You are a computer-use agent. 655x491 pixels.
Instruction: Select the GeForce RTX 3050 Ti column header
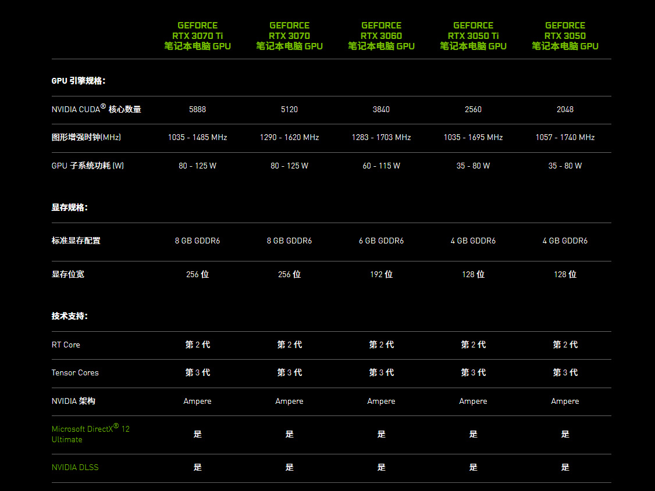(474, 36)
